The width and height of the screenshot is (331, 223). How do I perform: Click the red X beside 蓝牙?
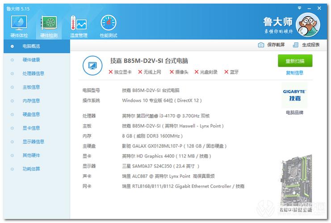click(x=226, y=72)
